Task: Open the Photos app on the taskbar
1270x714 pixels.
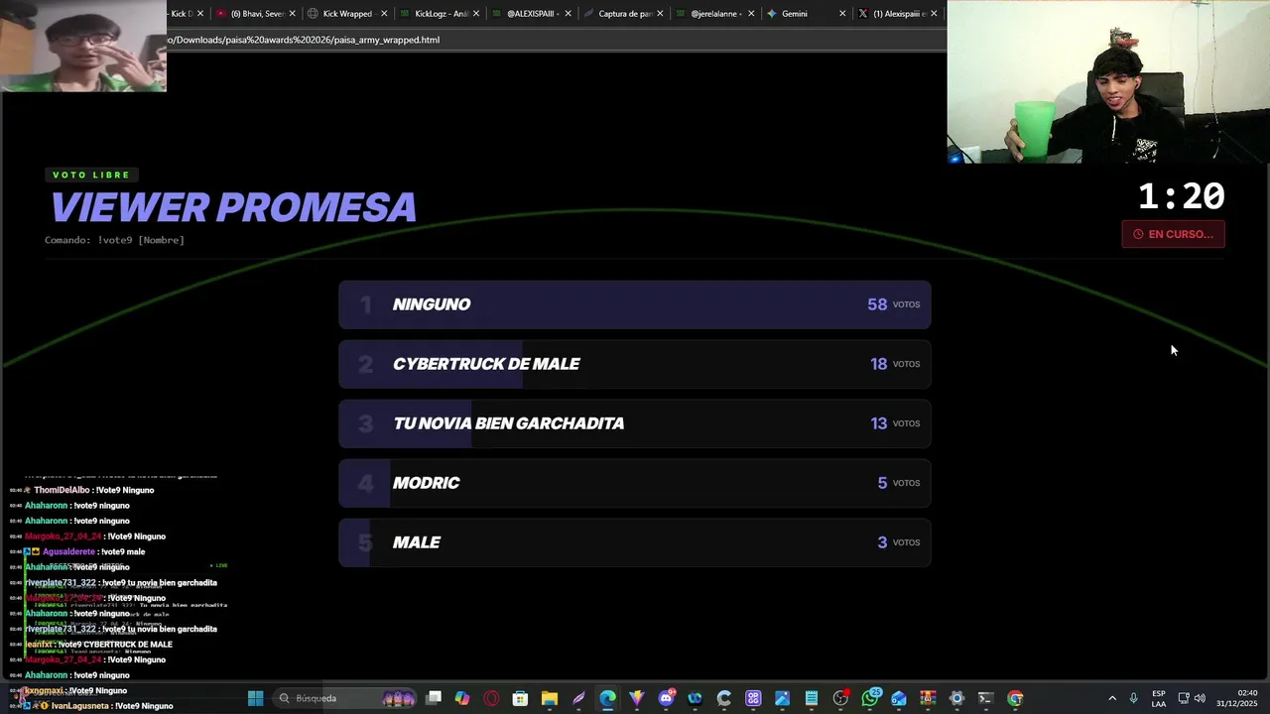Action: coord(782,698)
